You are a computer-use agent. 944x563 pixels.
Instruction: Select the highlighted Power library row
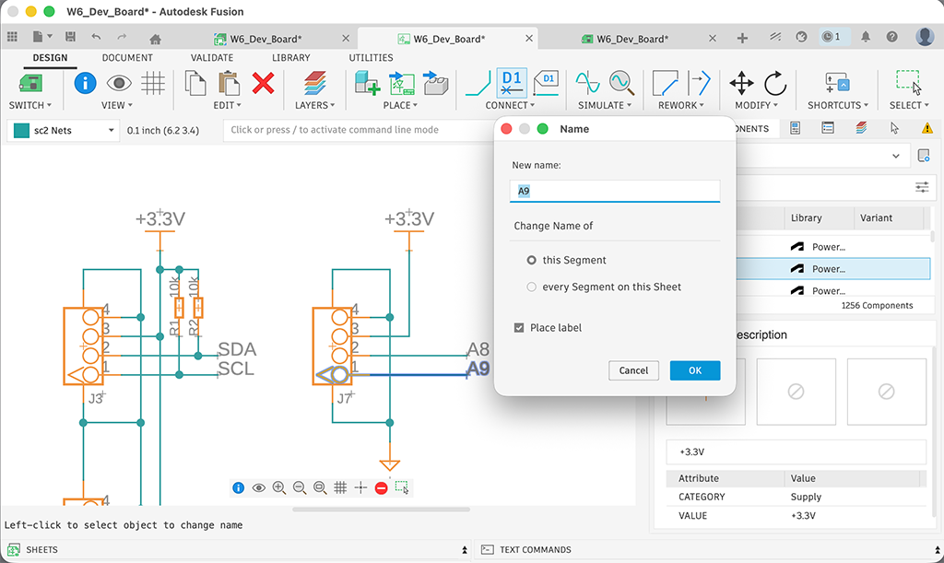coord(833,269)
